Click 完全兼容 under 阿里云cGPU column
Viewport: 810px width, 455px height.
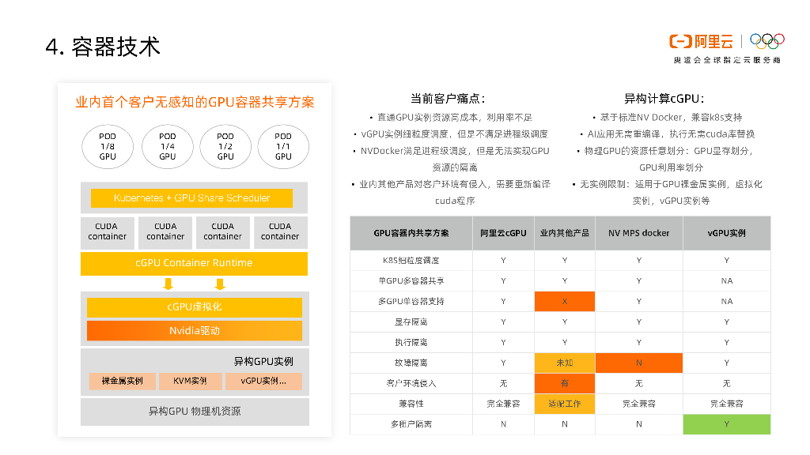(x=503, y=404)
